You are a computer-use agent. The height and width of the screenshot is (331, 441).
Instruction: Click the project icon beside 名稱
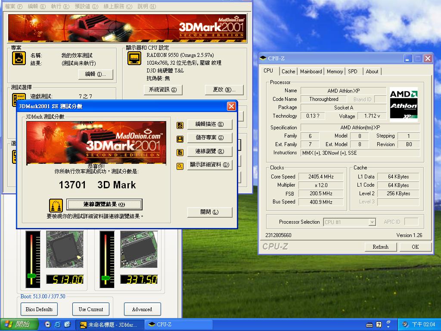click(19, 58)
